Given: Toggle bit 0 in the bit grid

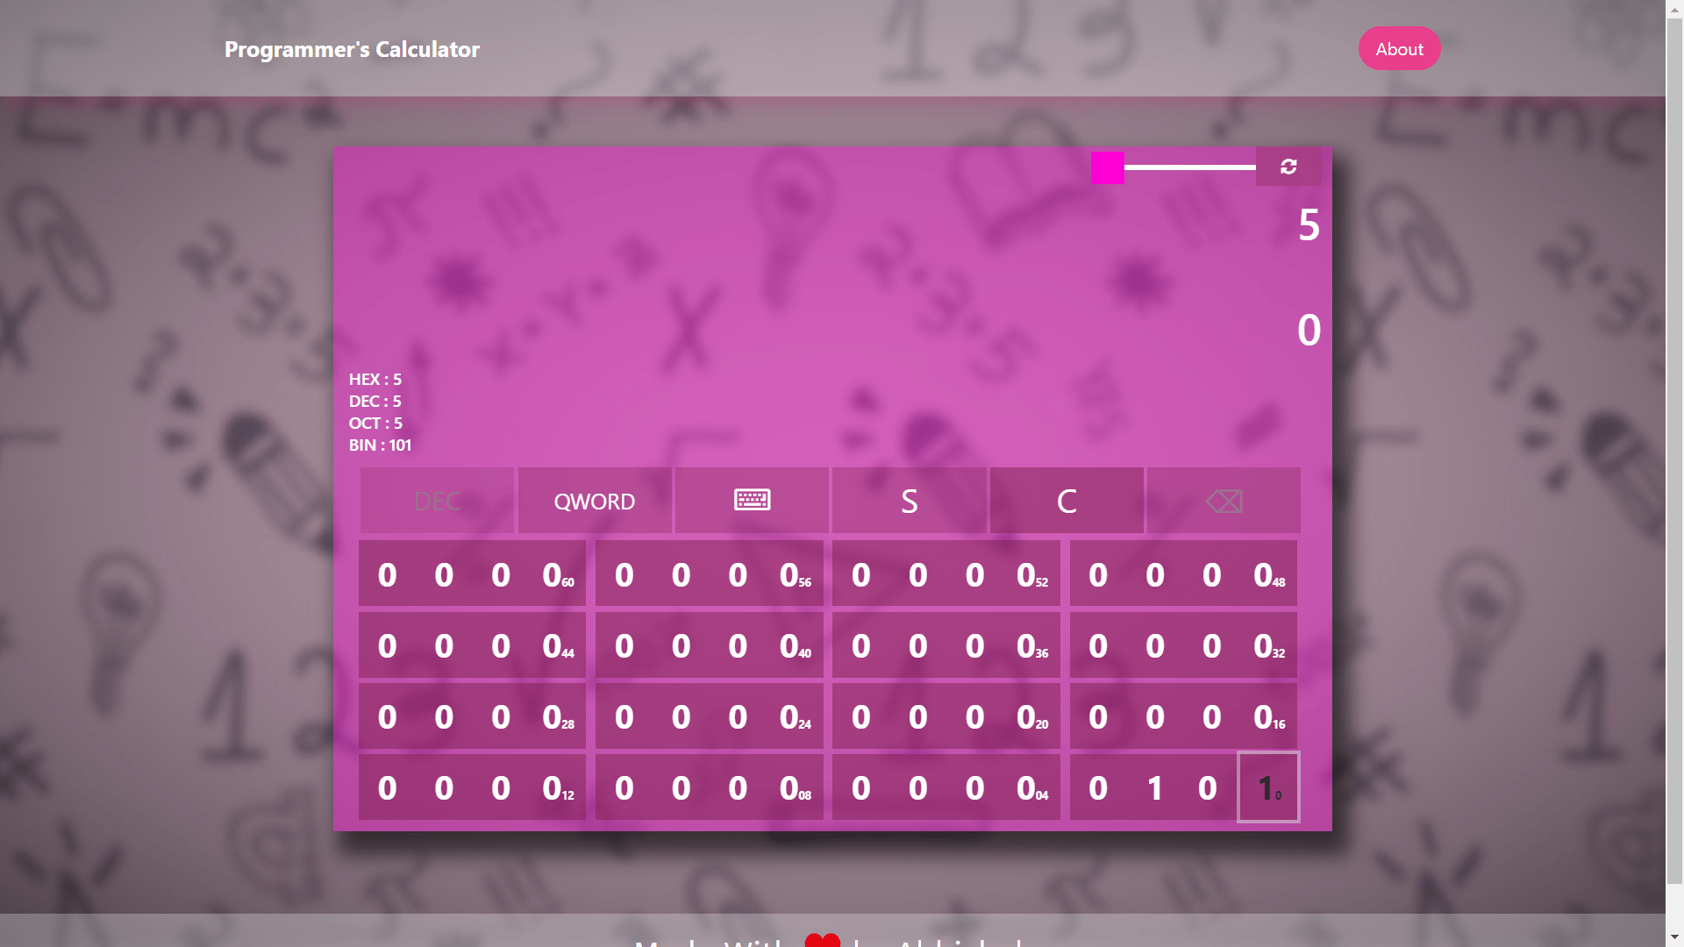Looking at the screenshot, I should [x=1267, y=787].
